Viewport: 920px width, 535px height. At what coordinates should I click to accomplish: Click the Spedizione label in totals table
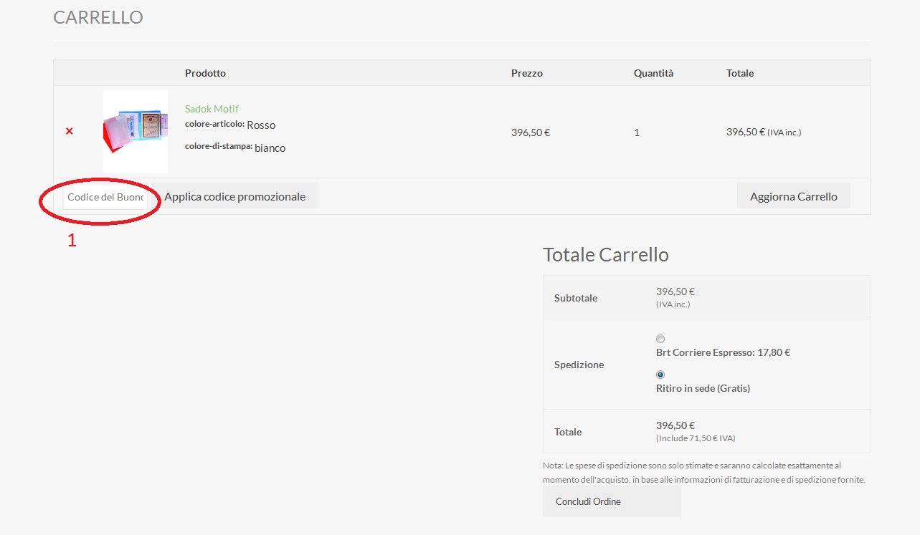579,365
